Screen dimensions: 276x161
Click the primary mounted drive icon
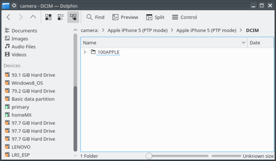coord(7,107)
